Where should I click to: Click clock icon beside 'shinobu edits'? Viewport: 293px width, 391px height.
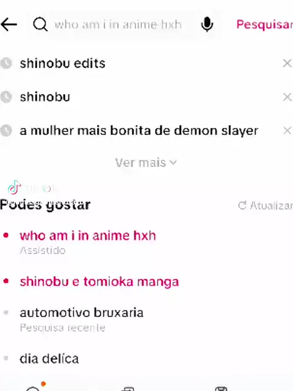click(6, 63)
